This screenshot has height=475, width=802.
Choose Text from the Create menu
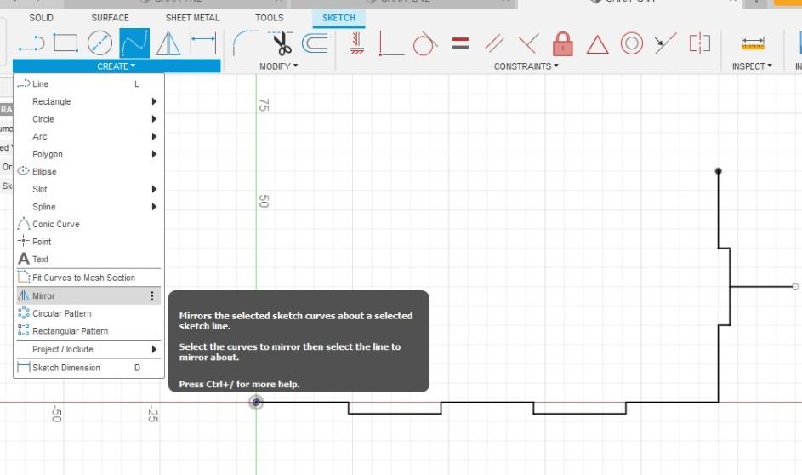[88, 259]
